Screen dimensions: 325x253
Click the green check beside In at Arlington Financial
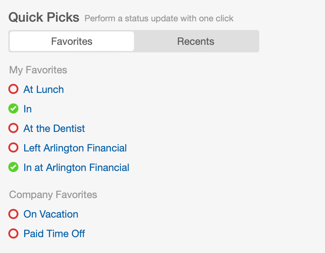(x=13, y=167)
